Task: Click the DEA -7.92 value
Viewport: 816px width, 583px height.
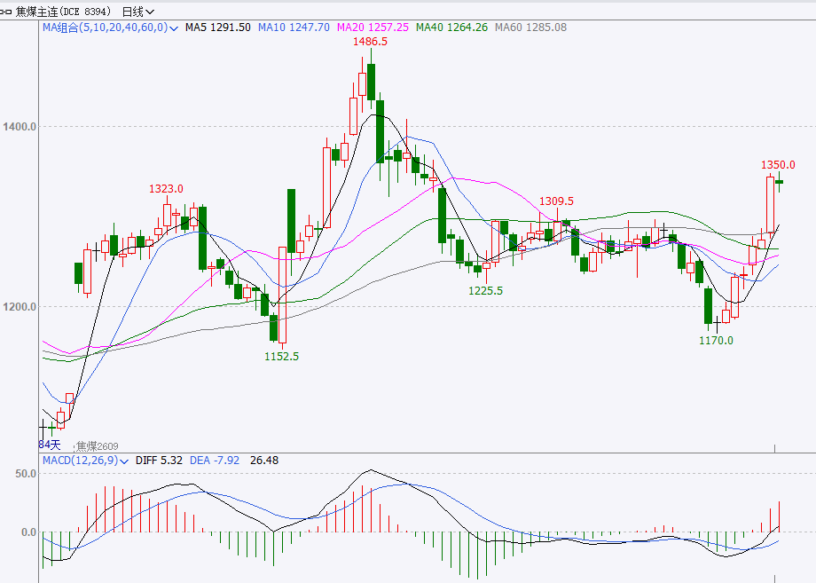Action: [x=215, y=461]
